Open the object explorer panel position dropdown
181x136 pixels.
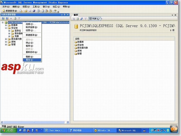62,15
